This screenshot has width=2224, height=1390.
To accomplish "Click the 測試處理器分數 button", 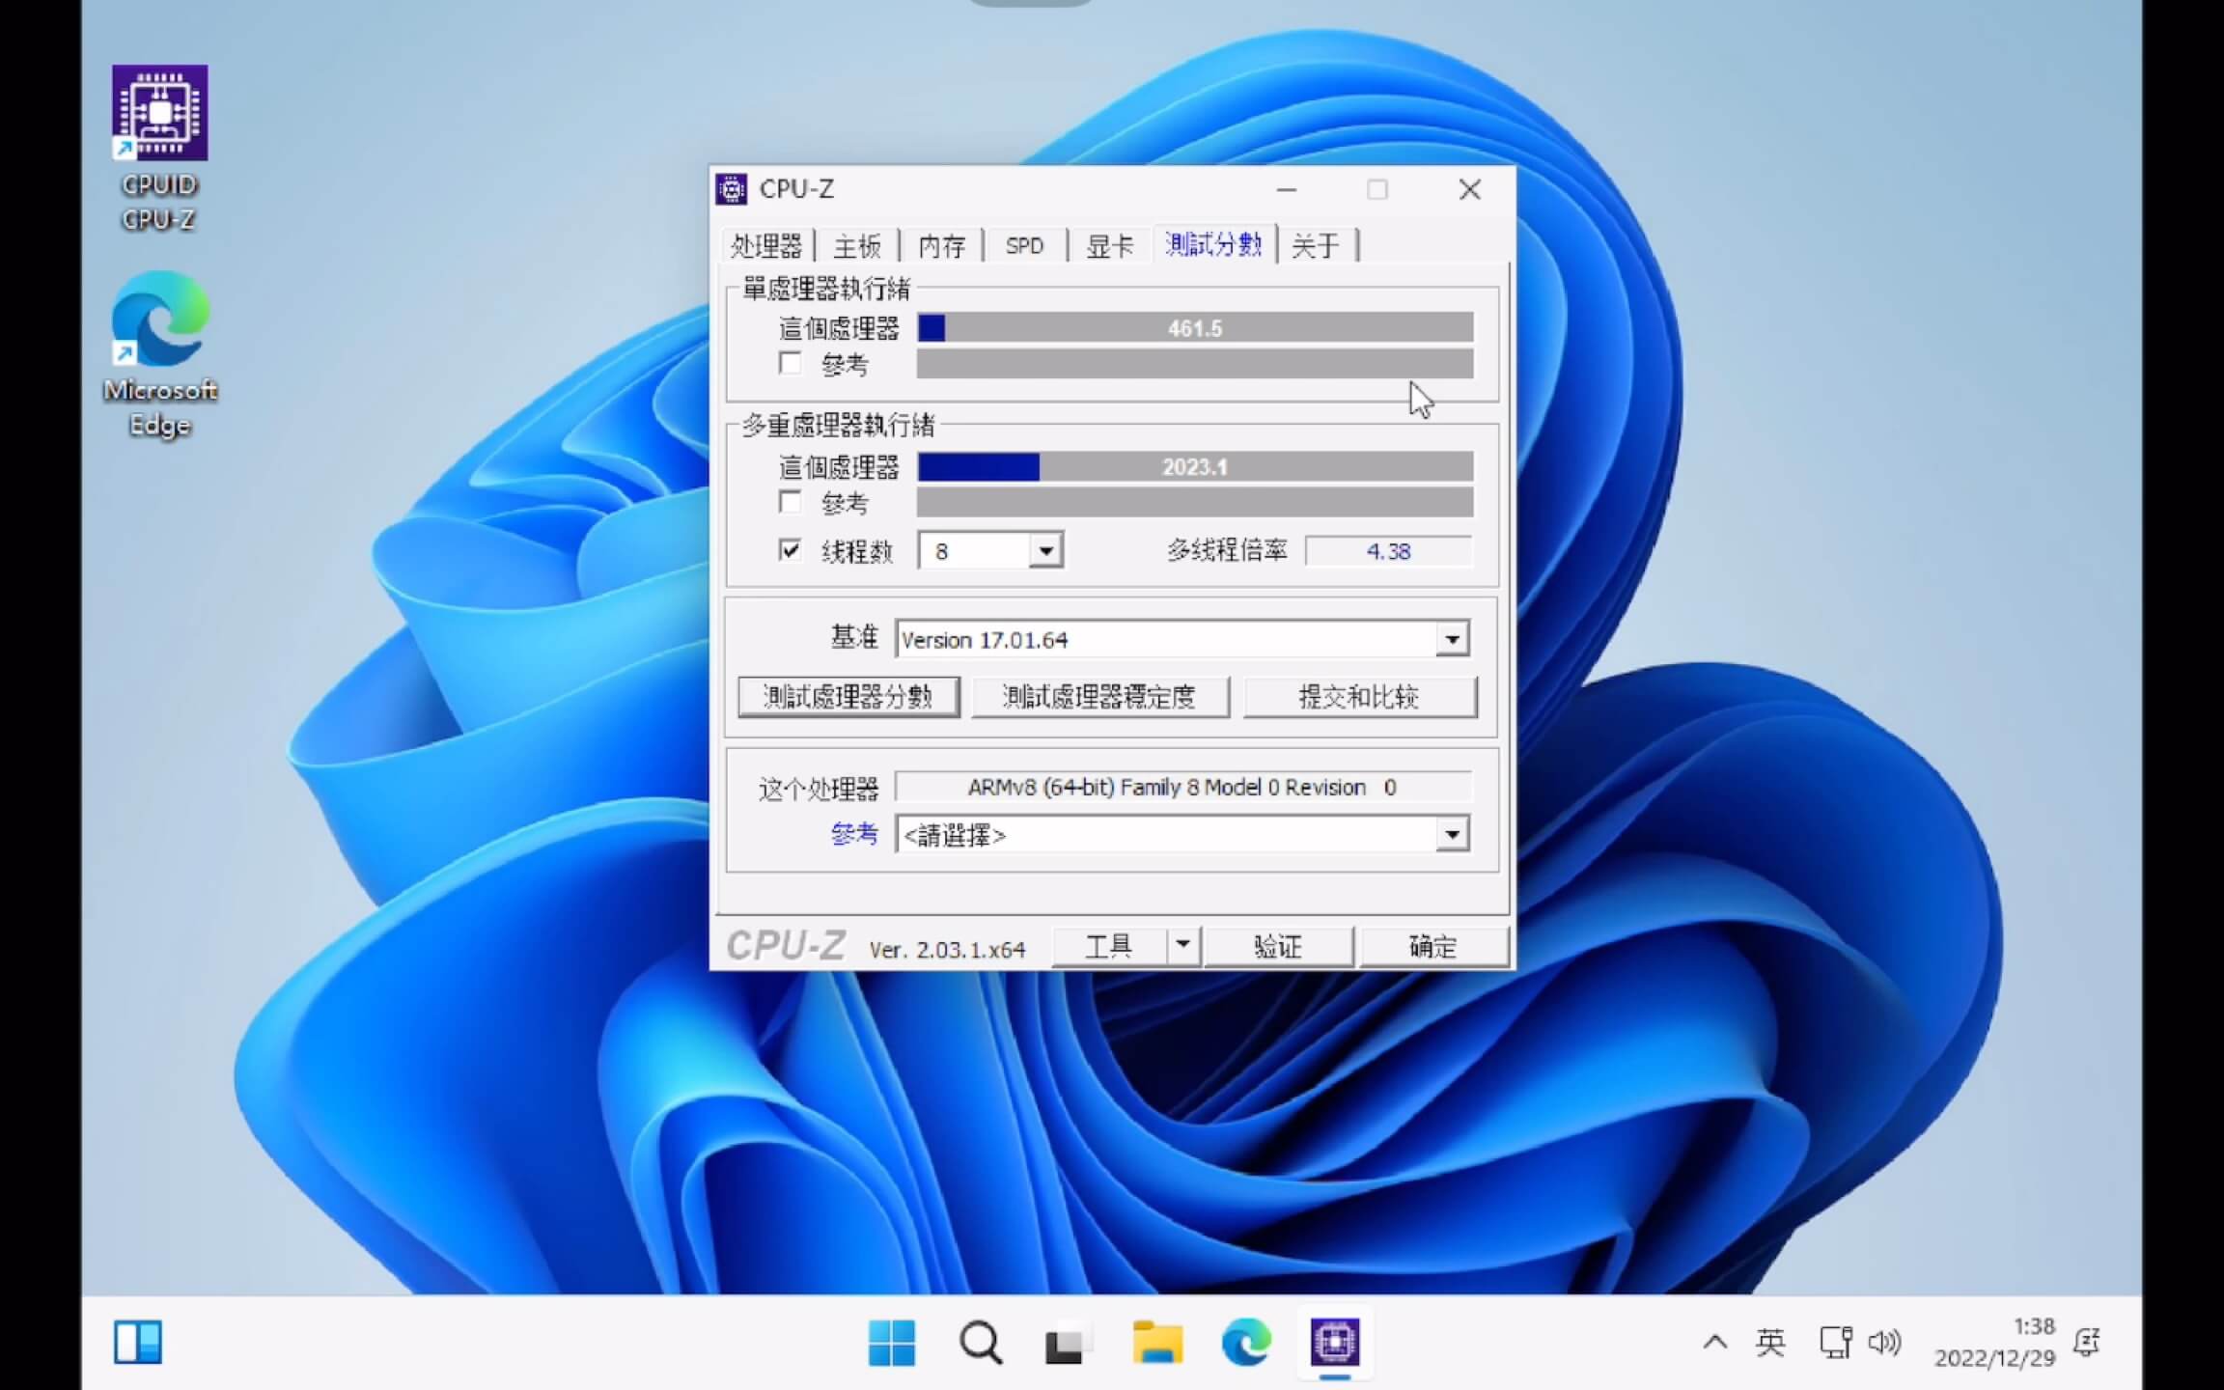I will pos(848,697).
